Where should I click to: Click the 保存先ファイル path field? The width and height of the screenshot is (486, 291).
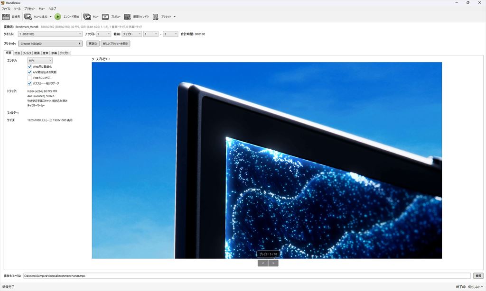point(247,275)
